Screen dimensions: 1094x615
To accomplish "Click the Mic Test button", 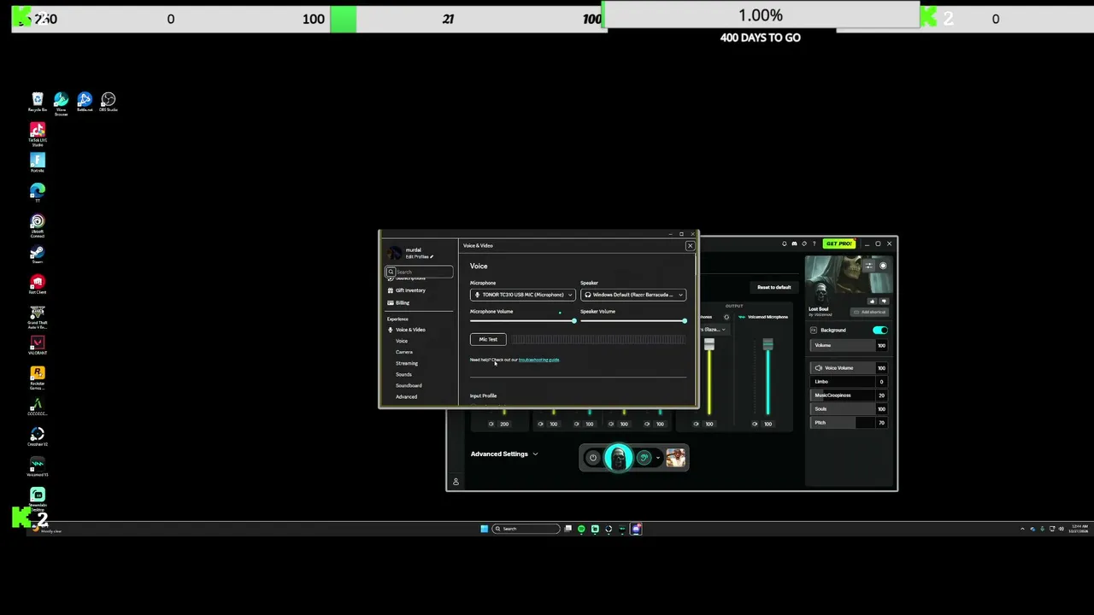I will pos(488,339).
